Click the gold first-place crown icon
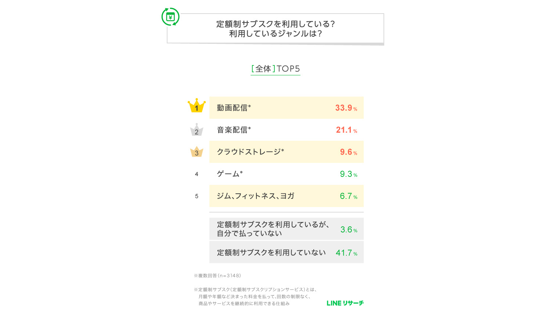 coord(197,106)
